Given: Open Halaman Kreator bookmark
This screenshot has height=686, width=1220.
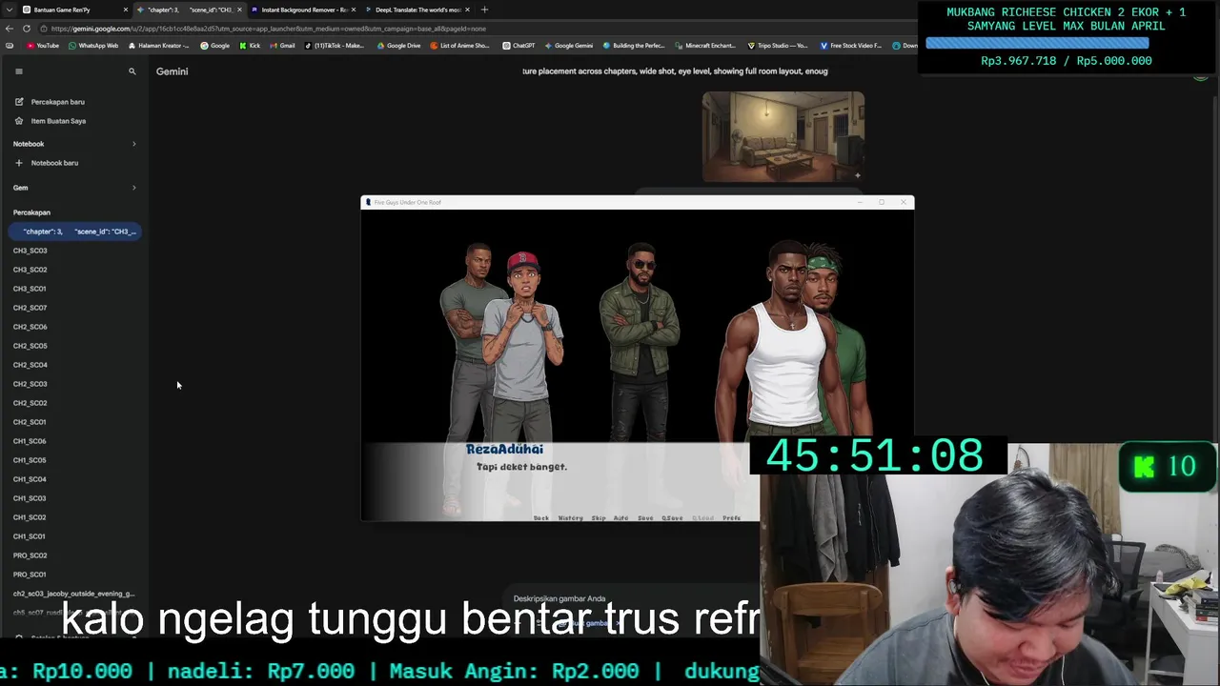Looking at the screenshot, I should [158, 46].
